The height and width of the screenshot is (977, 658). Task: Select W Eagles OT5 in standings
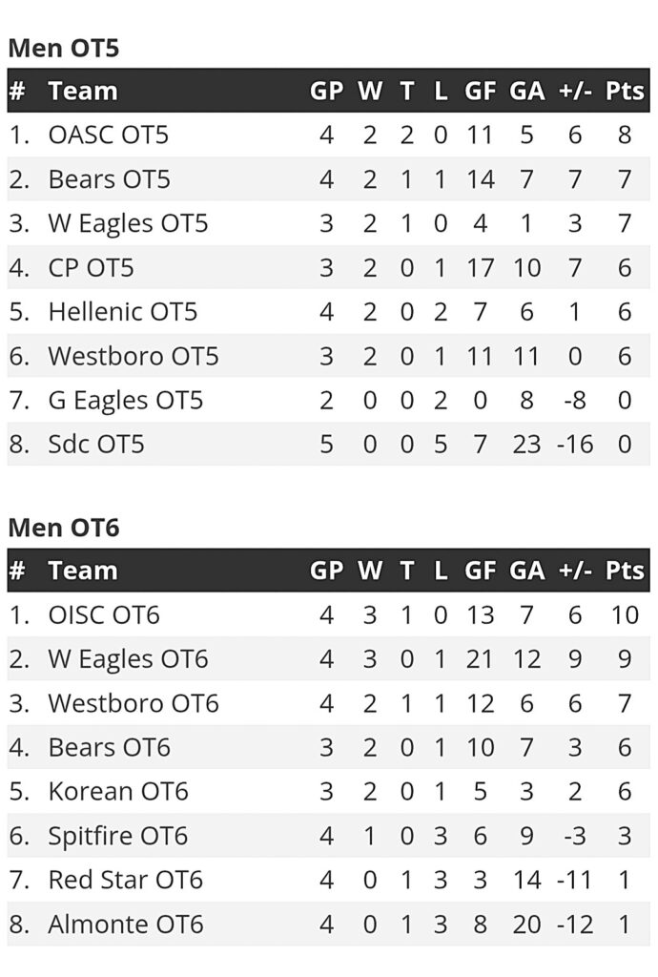[x=128, y=223]
